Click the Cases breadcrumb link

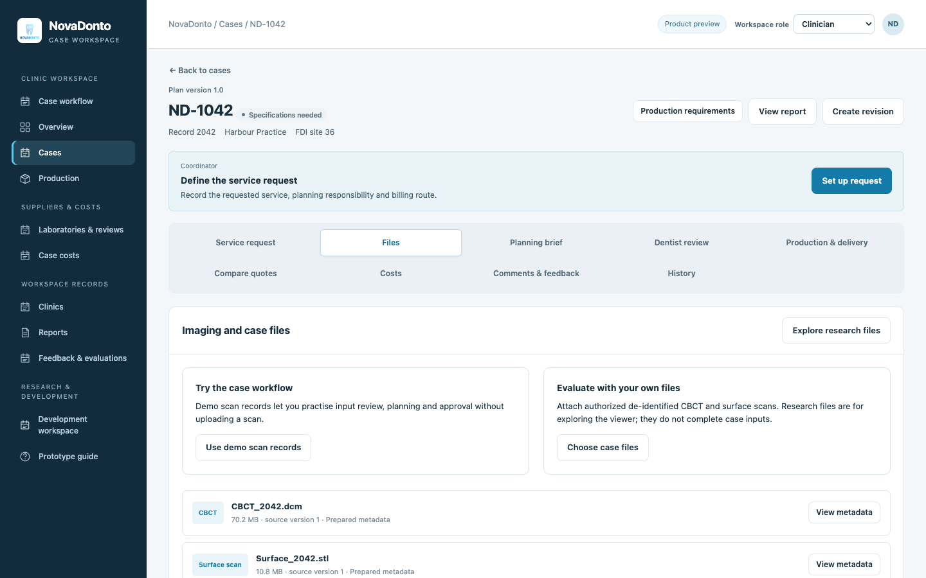[231, 24]
